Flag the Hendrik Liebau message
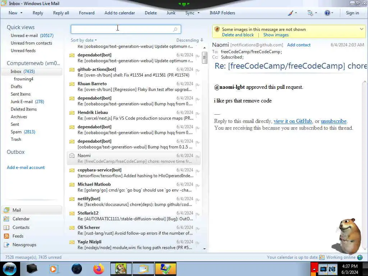 coord(197,114)
